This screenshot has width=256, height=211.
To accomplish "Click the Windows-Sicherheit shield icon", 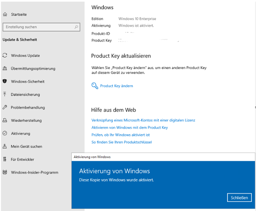I will coord(5,81).
